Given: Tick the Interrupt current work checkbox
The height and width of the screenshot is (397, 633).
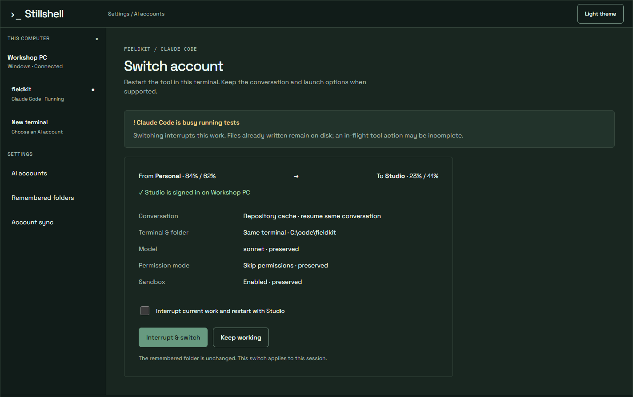Looking at the screenshot, I should (145, 311).
